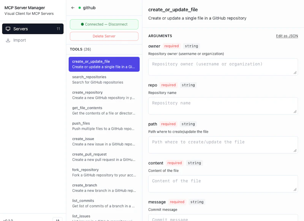
Task: Click the back arrow beside github
Action: tap(73, 8)
